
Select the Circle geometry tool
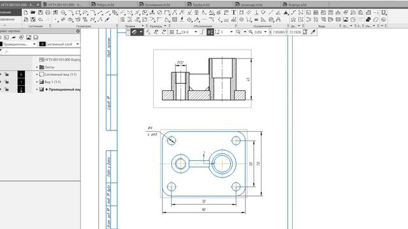63,13
